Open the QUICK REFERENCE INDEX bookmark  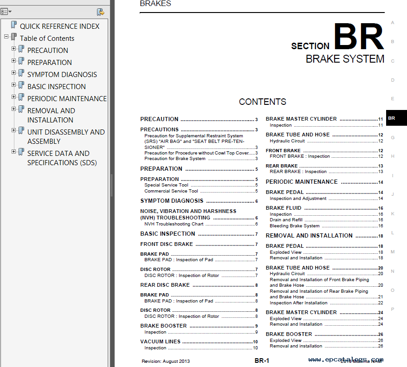[x=60, y=26]
